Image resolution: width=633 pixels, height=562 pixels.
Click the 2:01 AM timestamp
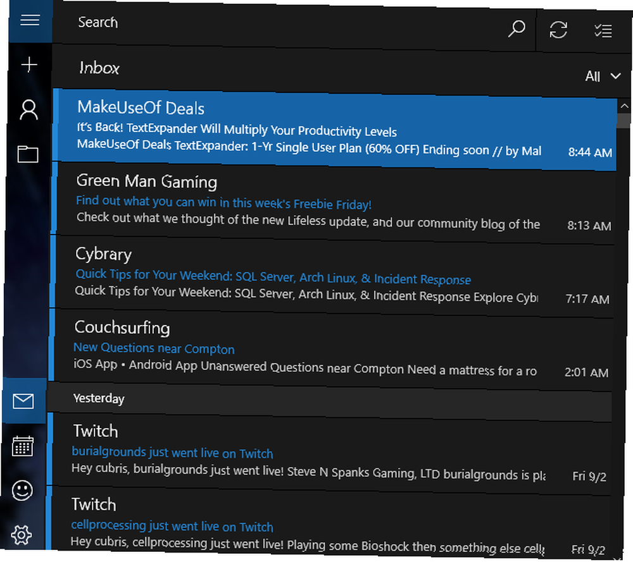pyautogui.click(x=586, y=372)
